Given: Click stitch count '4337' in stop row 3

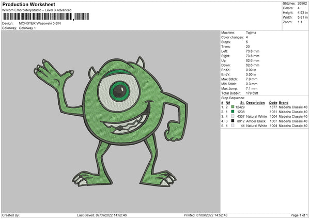Looking at the screenshot, I should click(x=241, y=116).
